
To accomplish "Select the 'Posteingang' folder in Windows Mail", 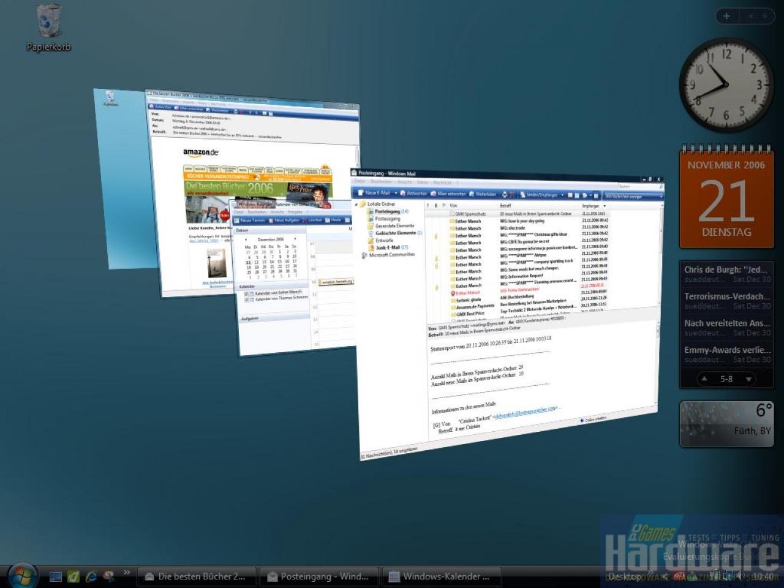I will click(388, 211).
